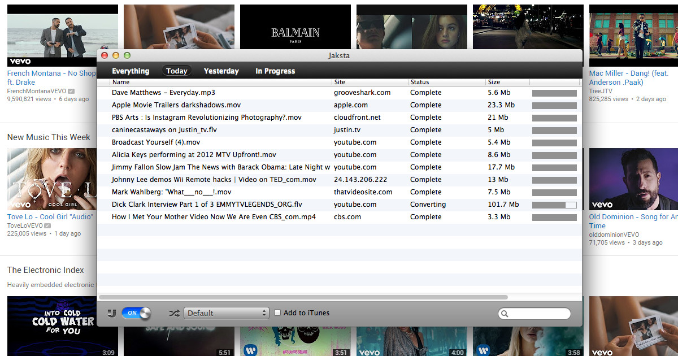Click the justin.tv site cell

pyautogui.click(x=347, y=130)
